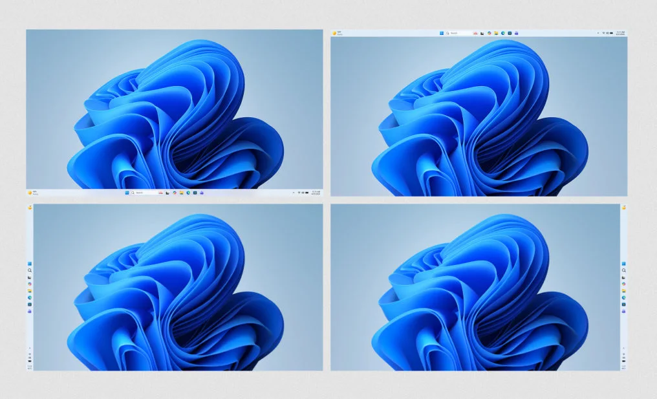Show hidden icons chevron on top taskbar
This screenshot has height=399, width=657.
(597, 32)
